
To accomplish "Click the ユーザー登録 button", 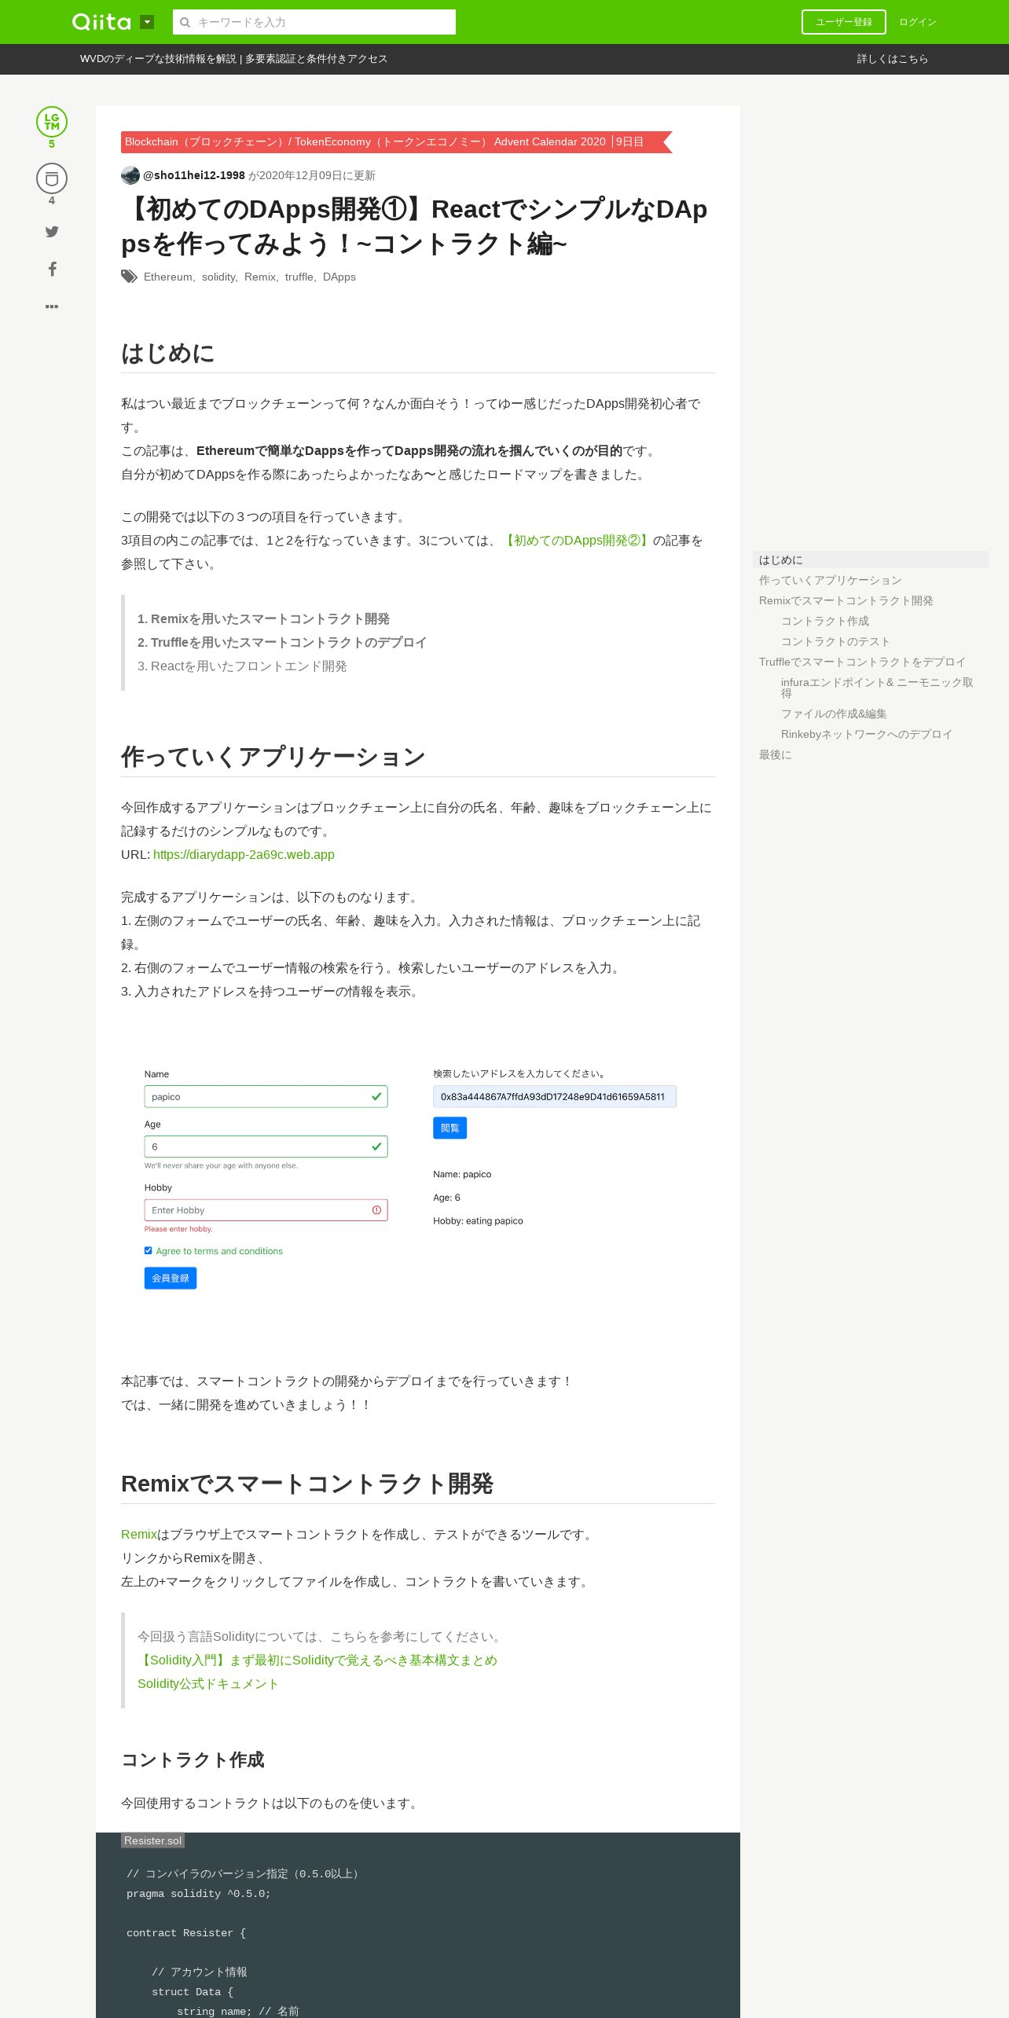I will (x=843, y=22).
